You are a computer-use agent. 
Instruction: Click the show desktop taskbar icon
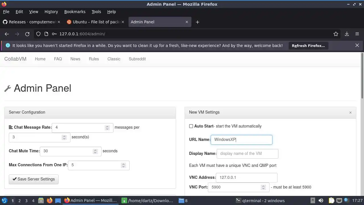coord(58,200)
